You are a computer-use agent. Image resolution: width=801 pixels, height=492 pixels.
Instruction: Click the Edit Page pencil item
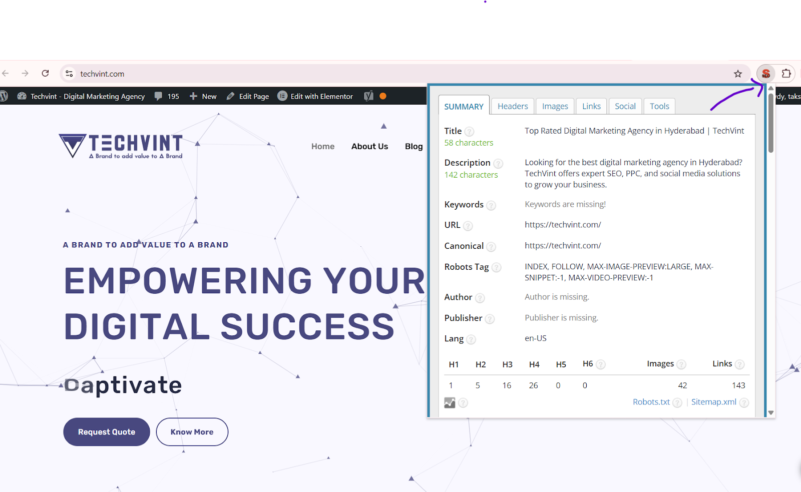click(x=248, y=96)
